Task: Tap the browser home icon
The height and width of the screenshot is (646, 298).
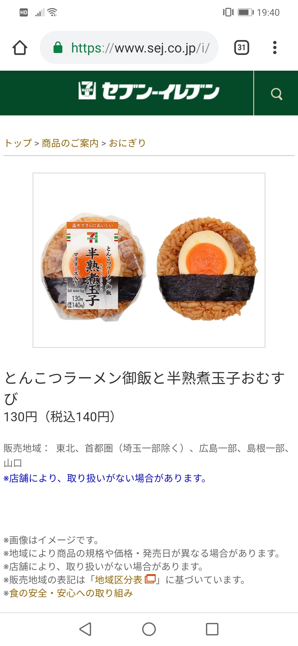Action: 20,47
